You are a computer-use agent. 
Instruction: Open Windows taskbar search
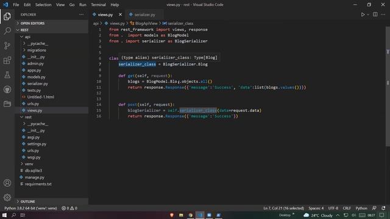(13, 215)
